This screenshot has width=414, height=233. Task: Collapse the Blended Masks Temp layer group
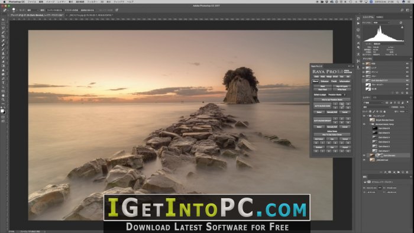[x=370, y=124]
